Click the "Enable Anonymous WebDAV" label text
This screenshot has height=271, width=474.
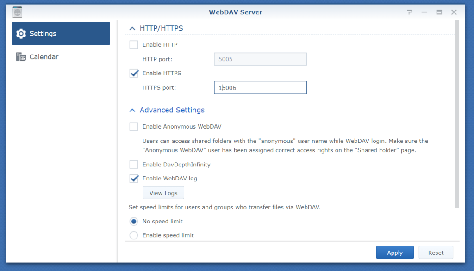tap(182, 127)
